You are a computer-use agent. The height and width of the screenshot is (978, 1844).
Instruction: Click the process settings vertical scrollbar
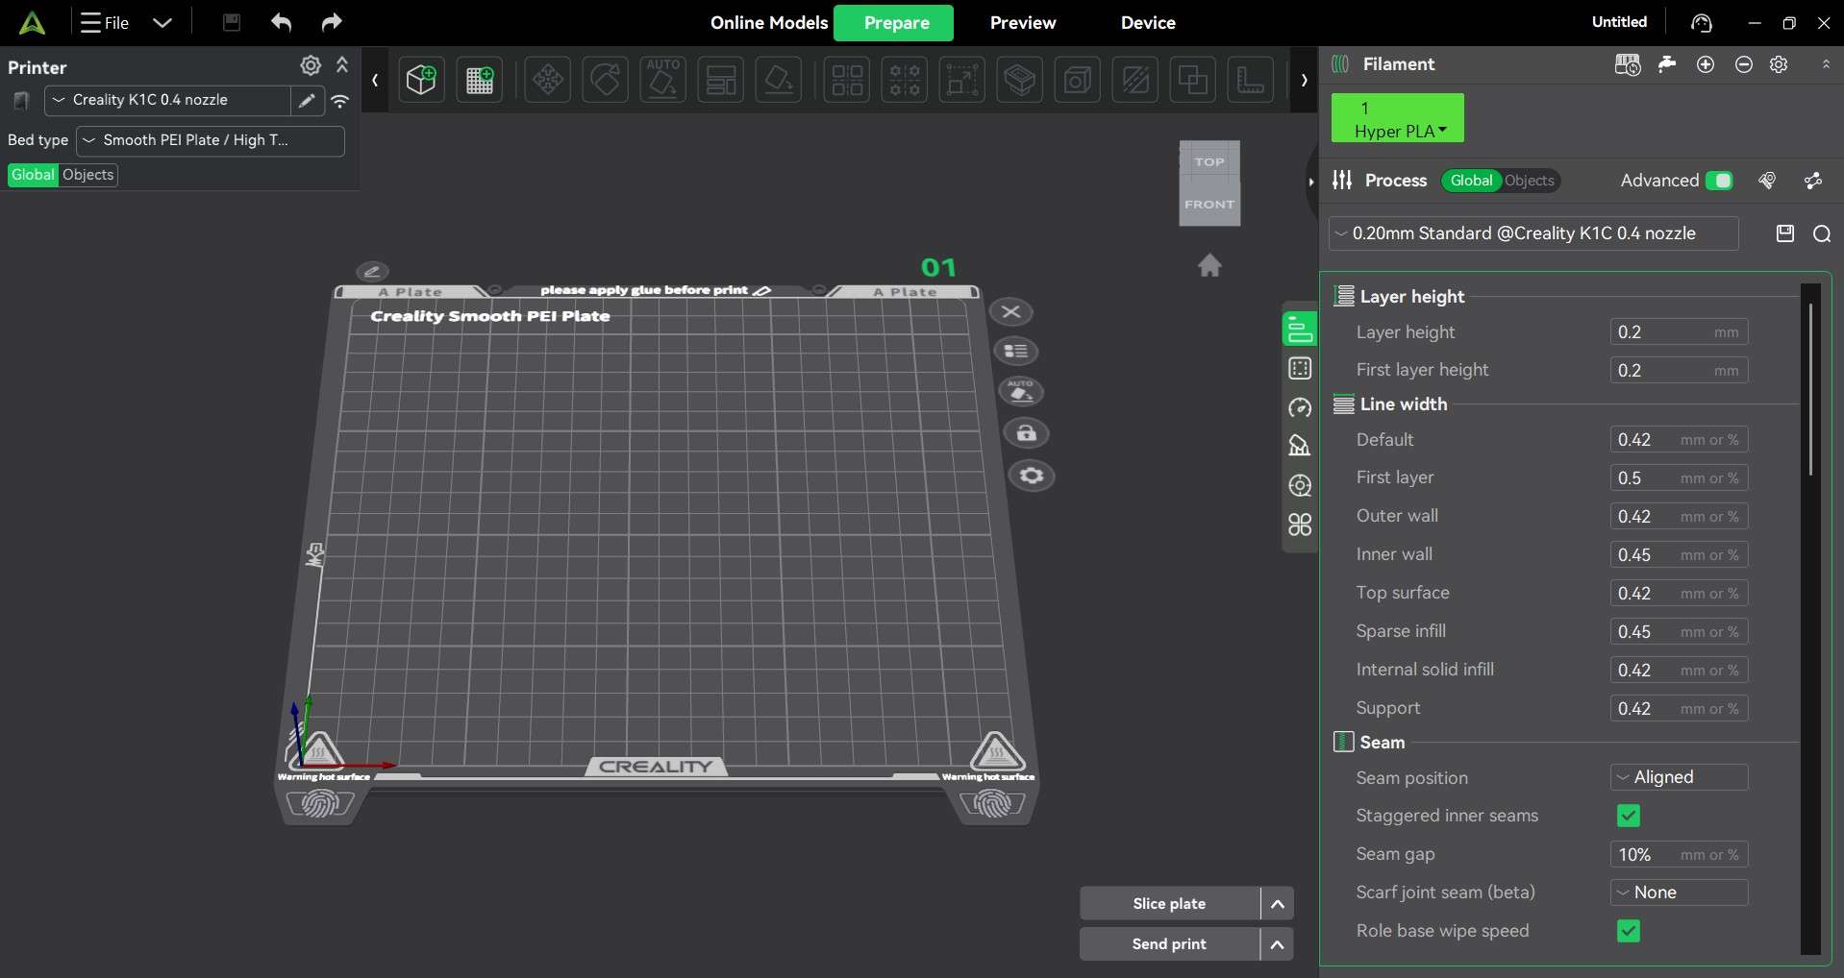1810,389
